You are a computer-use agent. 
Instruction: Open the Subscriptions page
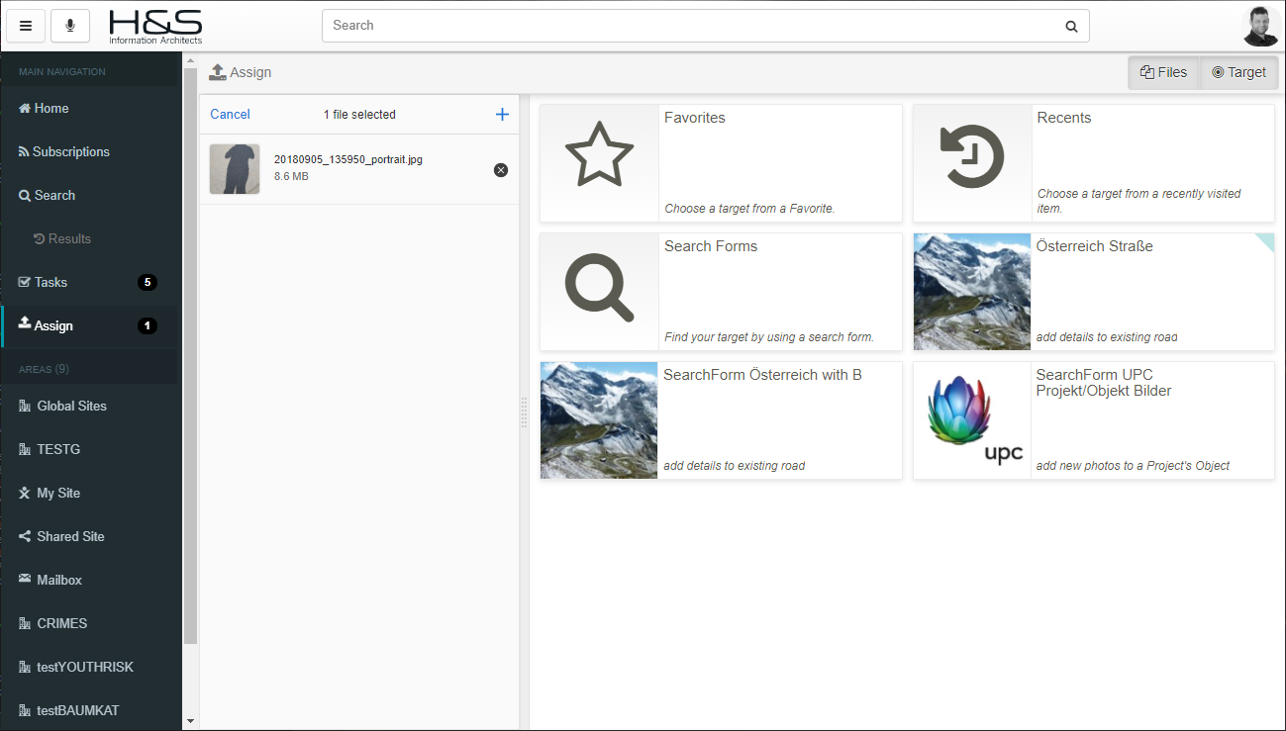click(x=70, y=151)
